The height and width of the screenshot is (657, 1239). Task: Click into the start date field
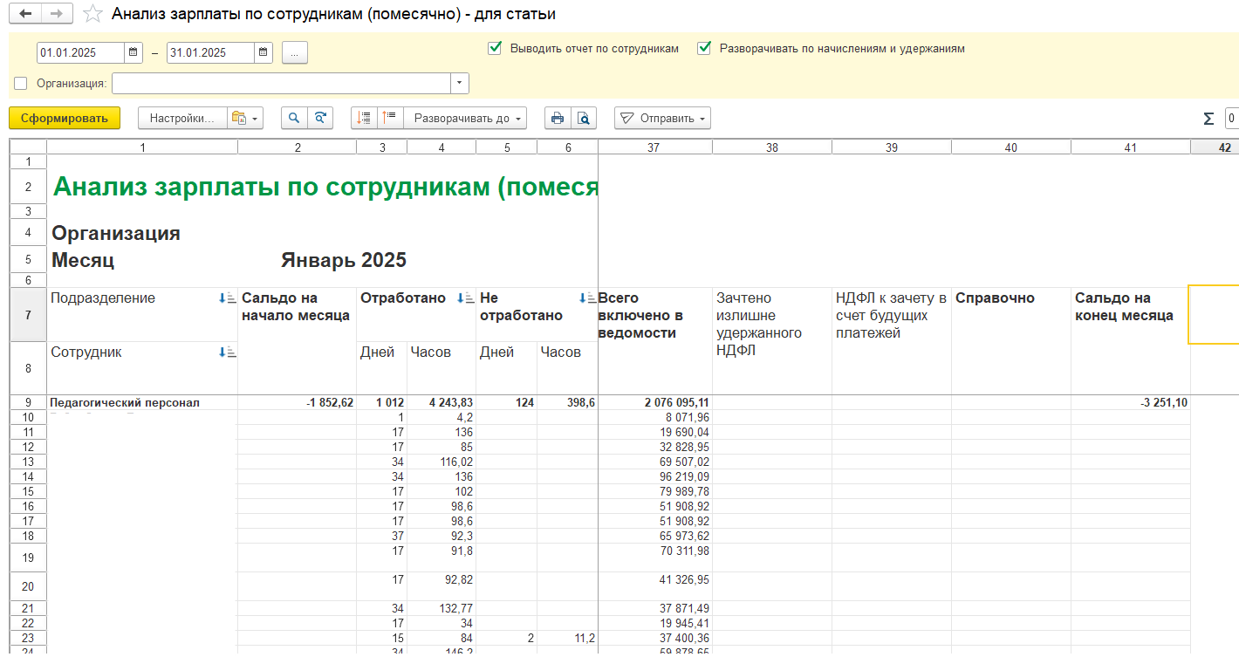point(81,52)
